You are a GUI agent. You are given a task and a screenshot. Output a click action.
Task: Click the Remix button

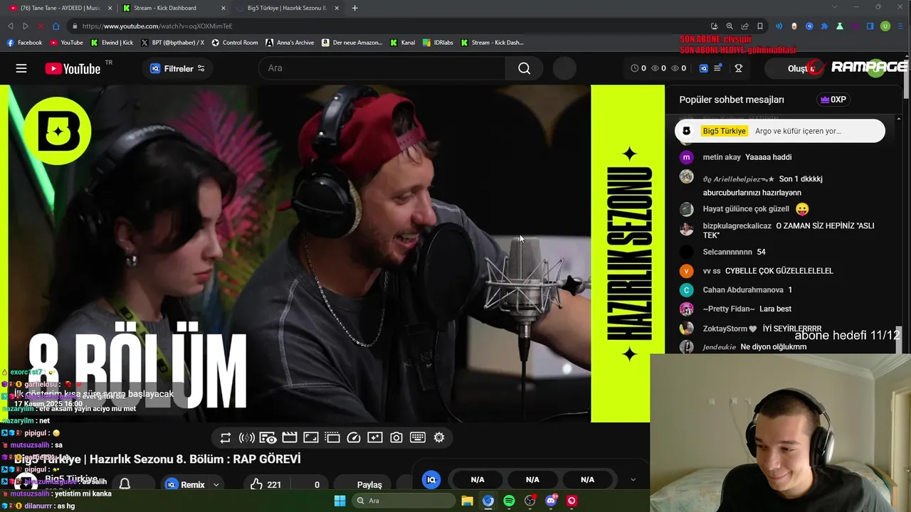tap(185, 484)
